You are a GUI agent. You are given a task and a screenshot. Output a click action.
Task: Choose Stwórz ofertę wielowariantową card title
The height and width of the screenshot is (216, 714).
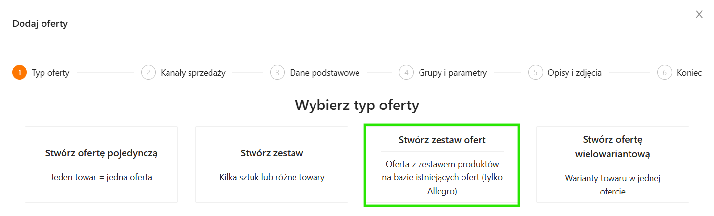pos(612,146)
